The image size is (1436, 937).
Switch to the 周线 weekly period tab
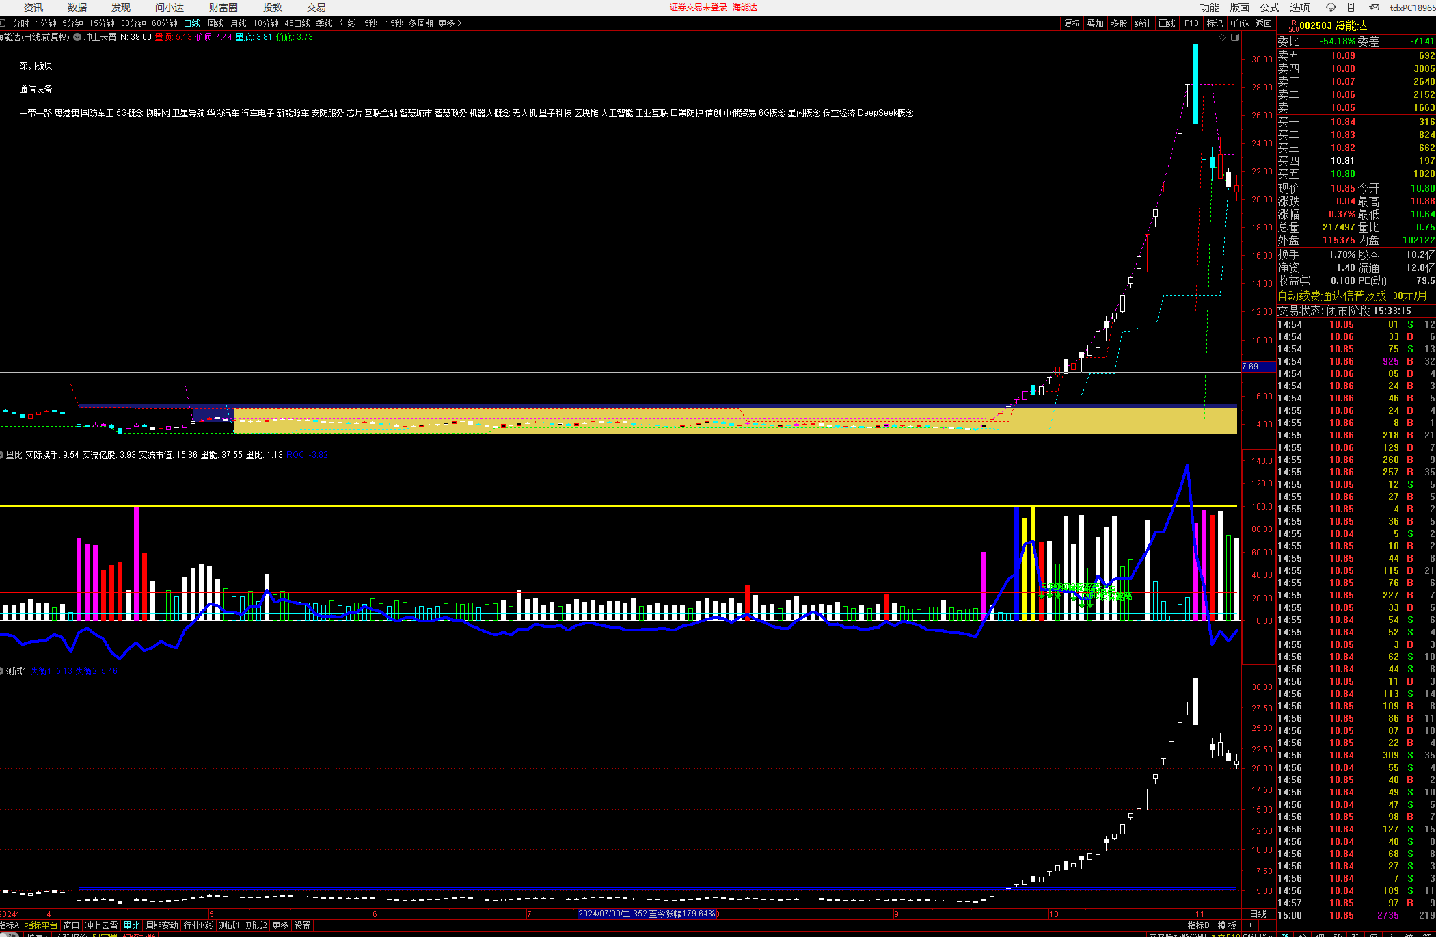215,23
